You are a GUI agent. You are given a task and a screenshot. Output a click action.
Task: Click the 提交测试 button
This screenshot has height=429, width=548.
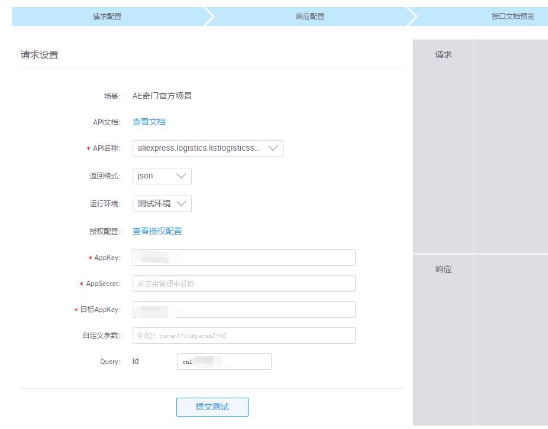pyautogui.click(x=212, y=407)
